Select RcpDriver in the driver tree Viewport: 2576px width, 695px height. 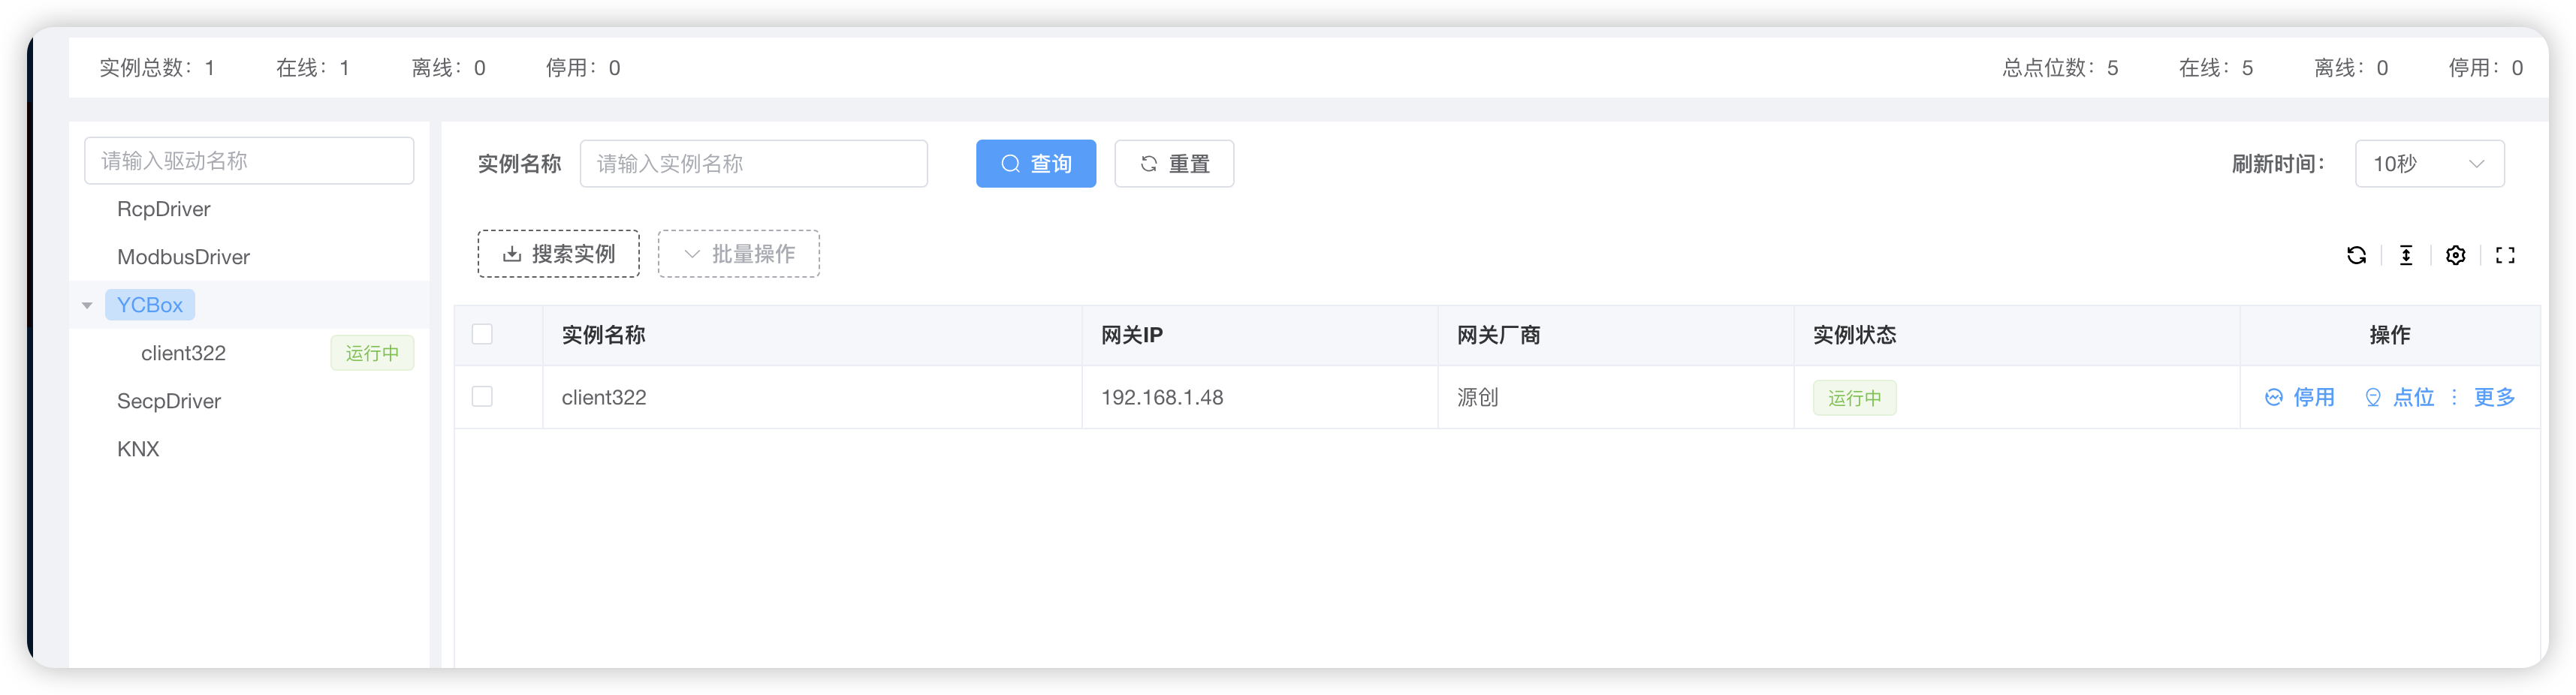(164, 209)
